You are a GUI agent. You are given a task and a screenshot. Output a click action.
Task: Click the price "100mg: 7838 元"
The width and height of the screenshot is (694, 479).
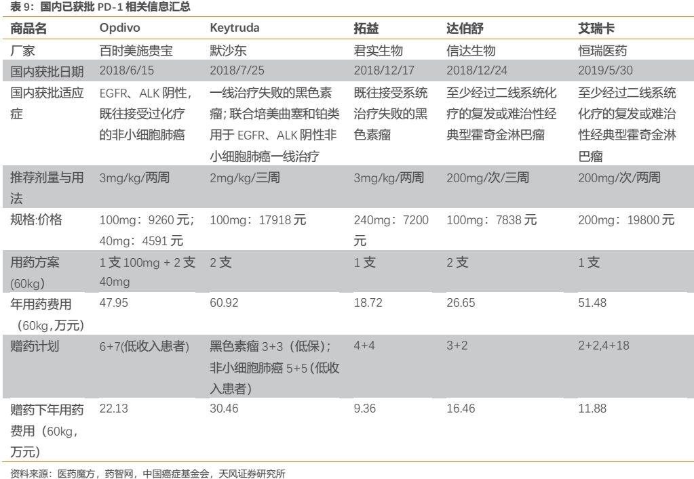click(491, 220)
